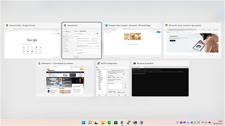Click the Wi-Fi network tray icon
This screenshot has height=126, width=225.
(202, 123)
